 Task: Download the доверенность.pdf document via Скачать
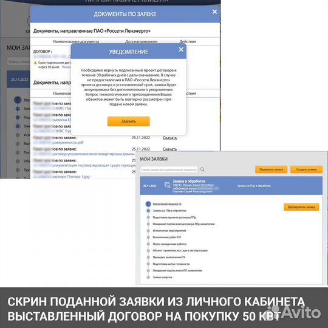click(x=169, y=138)
